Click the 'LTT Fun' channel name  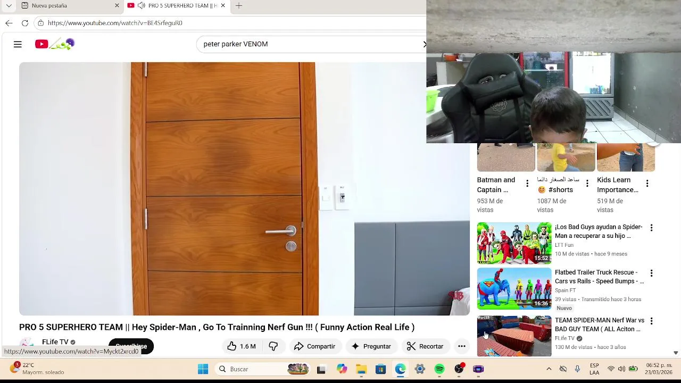point(564,245)
